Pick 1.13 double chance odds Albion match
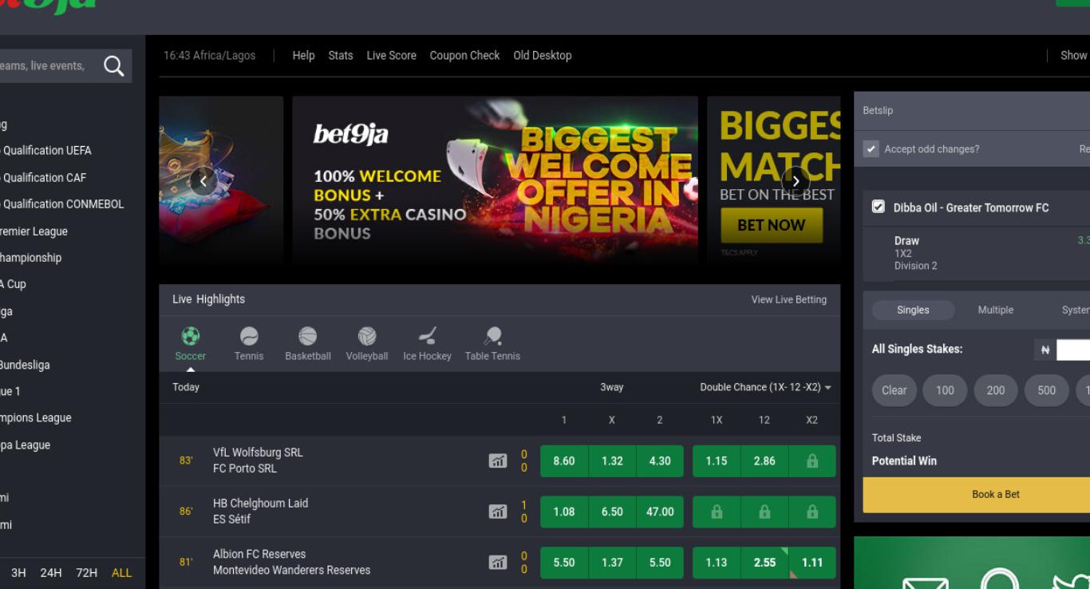This screenshot has width=1090, height=589. 717,563
